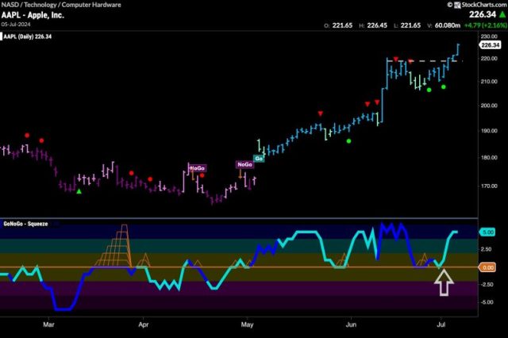Click the large 226.34 price in header
This screenshot has height=338, width=508.
tap(483, 14)
